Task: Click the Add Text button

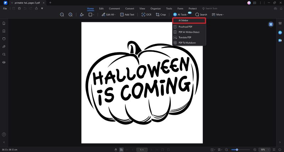Action: [127, 15]
